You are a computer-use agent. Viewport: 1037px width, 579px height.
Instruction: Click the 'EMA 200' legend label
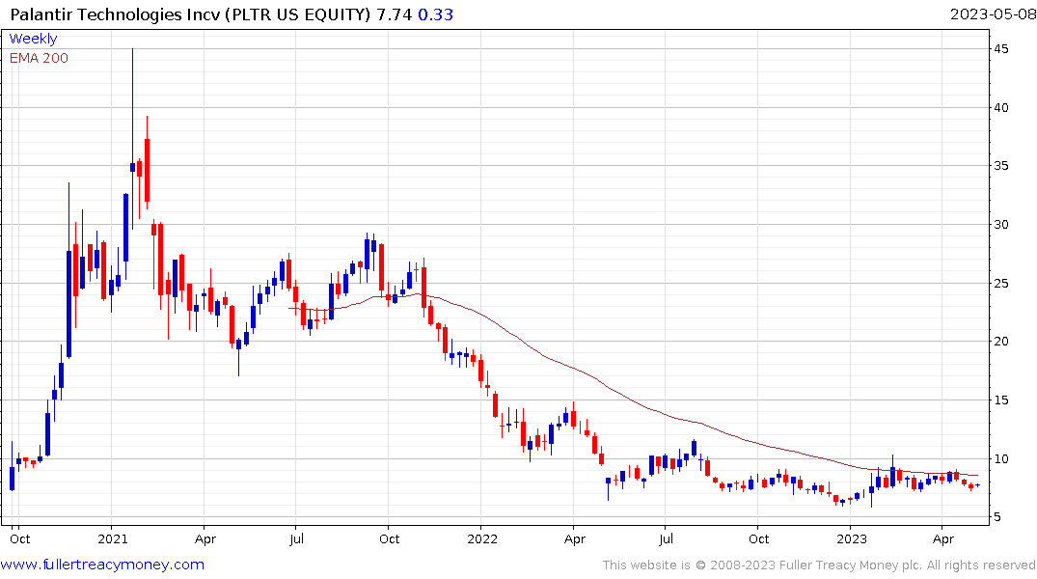tap(39, 58)
